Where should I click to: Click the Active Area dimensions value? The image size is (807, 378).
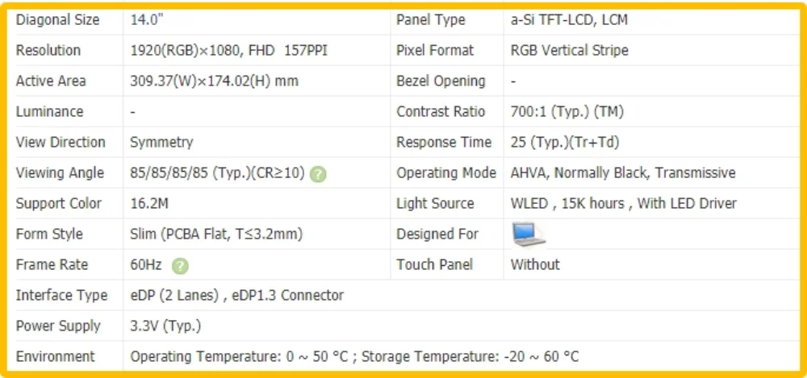(x=214, y=81)
